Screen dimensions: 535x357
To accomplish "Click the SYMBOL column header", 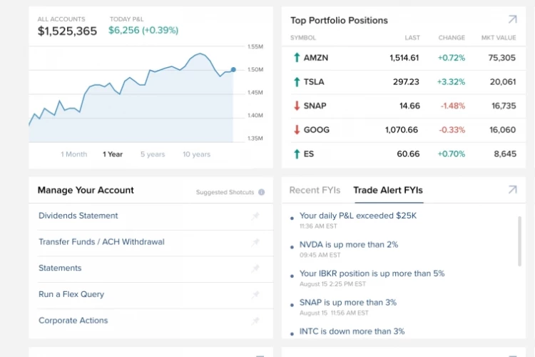I will [303, 38].
